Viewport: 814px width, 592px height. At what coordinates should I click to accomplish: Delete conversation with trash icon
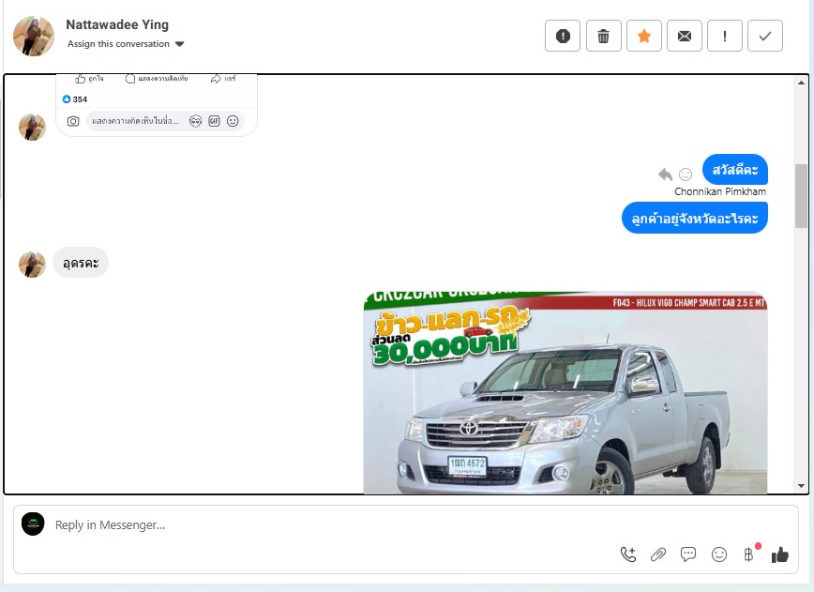tap(603, 36)
